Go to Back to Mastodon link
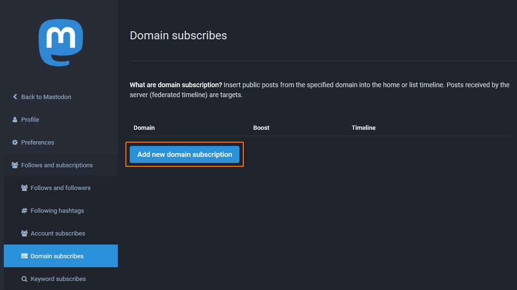The image size is (517, 290). tap(46, 97)
